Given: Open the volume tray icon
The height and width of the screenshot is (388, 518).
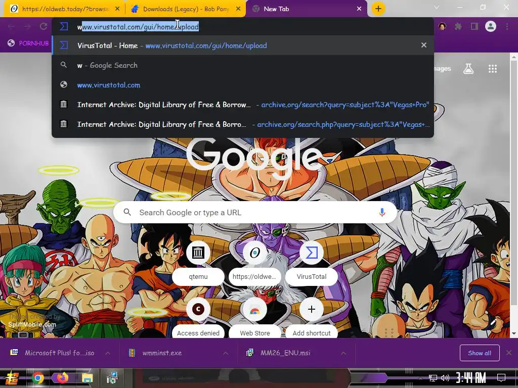Looking at the screenshot, I should point(445,378).
